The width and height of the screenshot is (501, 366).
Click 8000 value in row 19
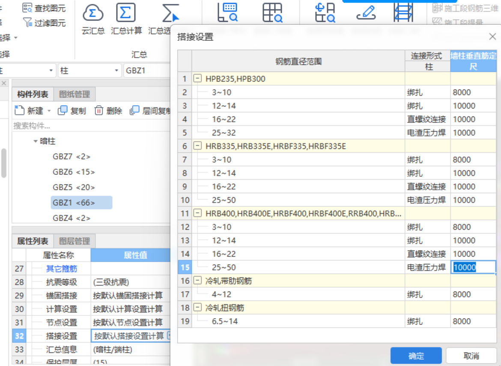tap(473, 322)
